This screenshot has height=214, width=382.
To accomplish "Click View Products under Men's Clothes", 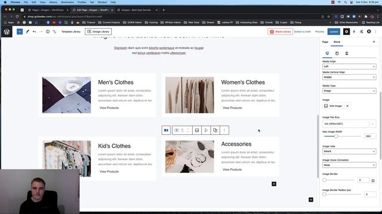I will point(109,108).
